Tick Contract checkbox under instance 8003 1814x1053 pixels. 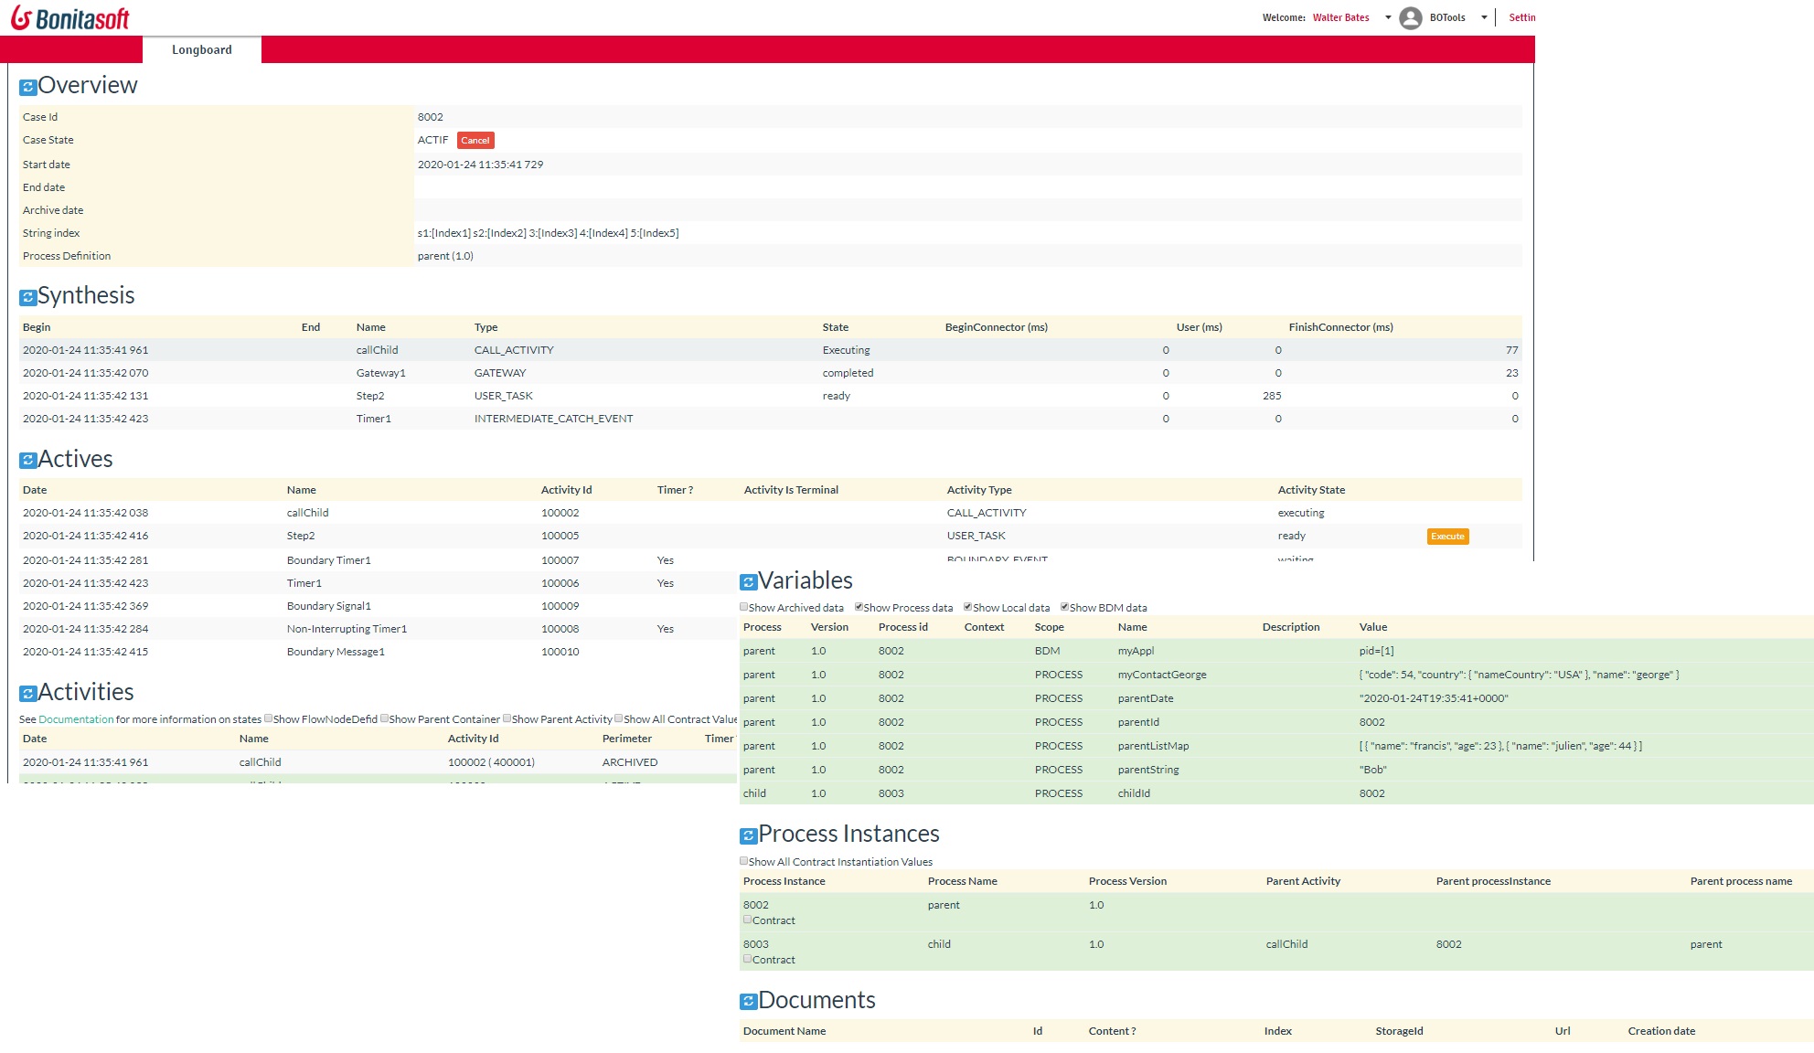747,959
